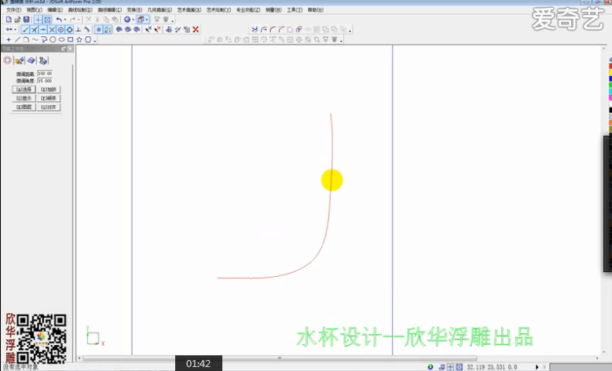Click the 3D box view icon
The image size is (612, 371).
(141, 20)
